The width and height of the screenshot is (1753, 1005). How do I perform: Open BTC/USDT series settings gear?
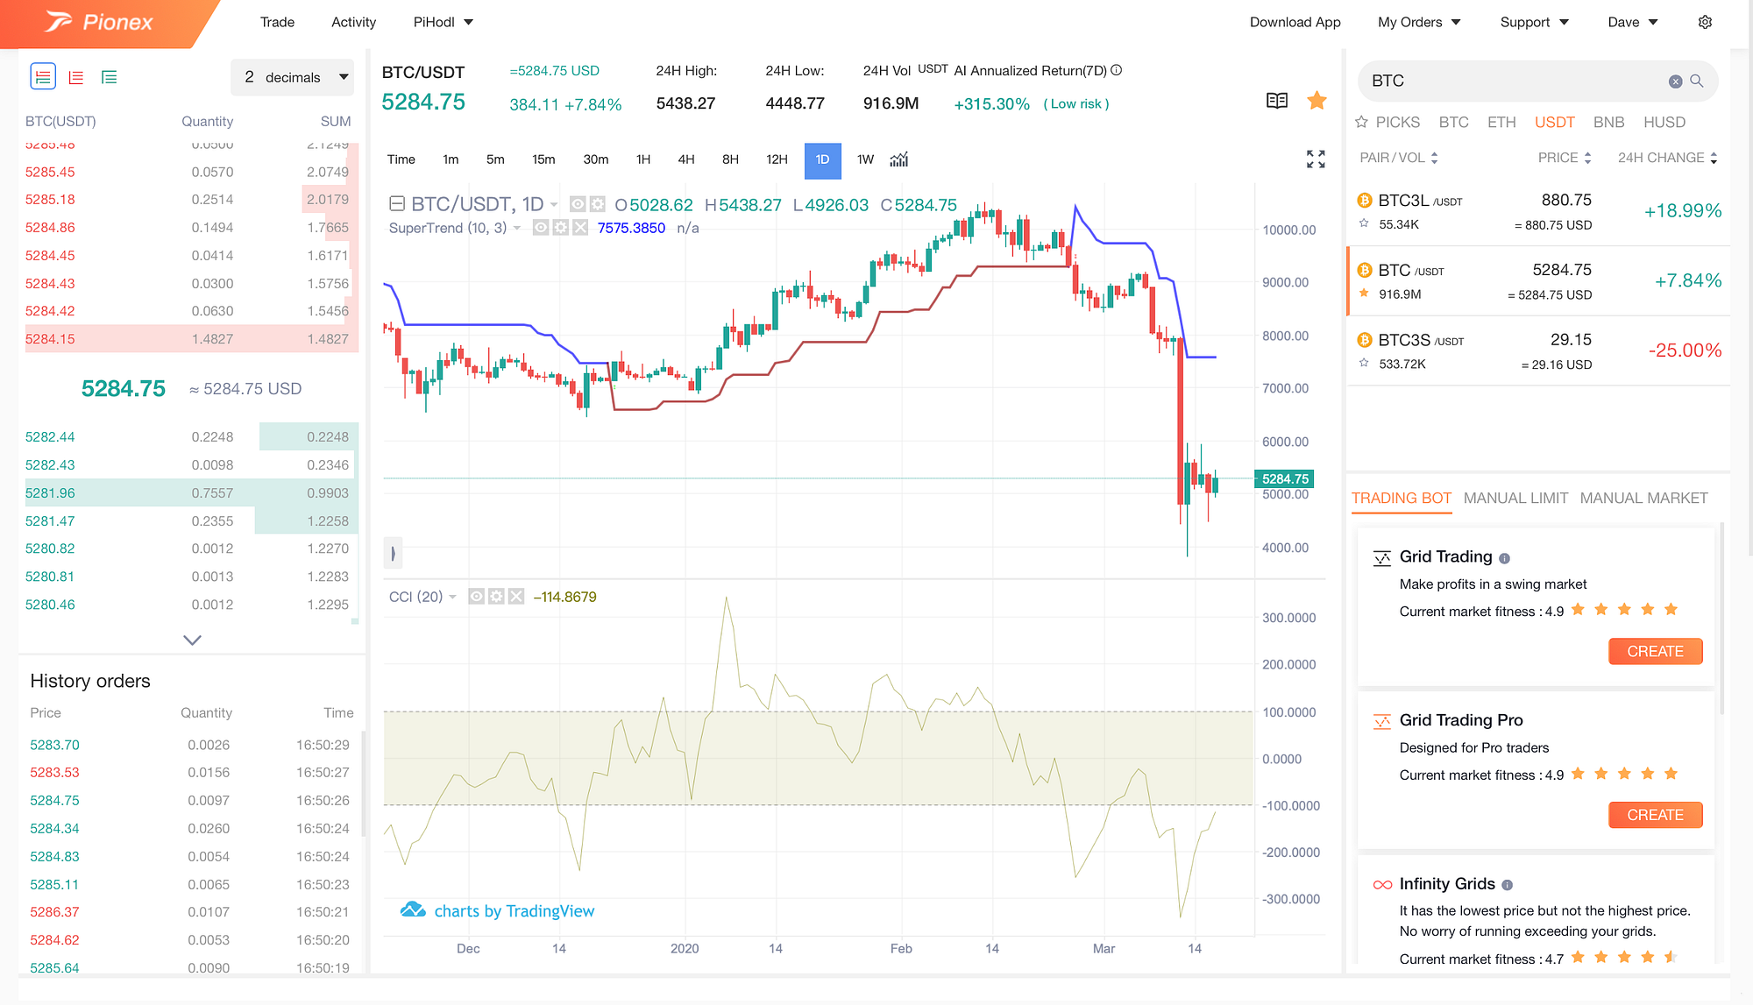597,204
